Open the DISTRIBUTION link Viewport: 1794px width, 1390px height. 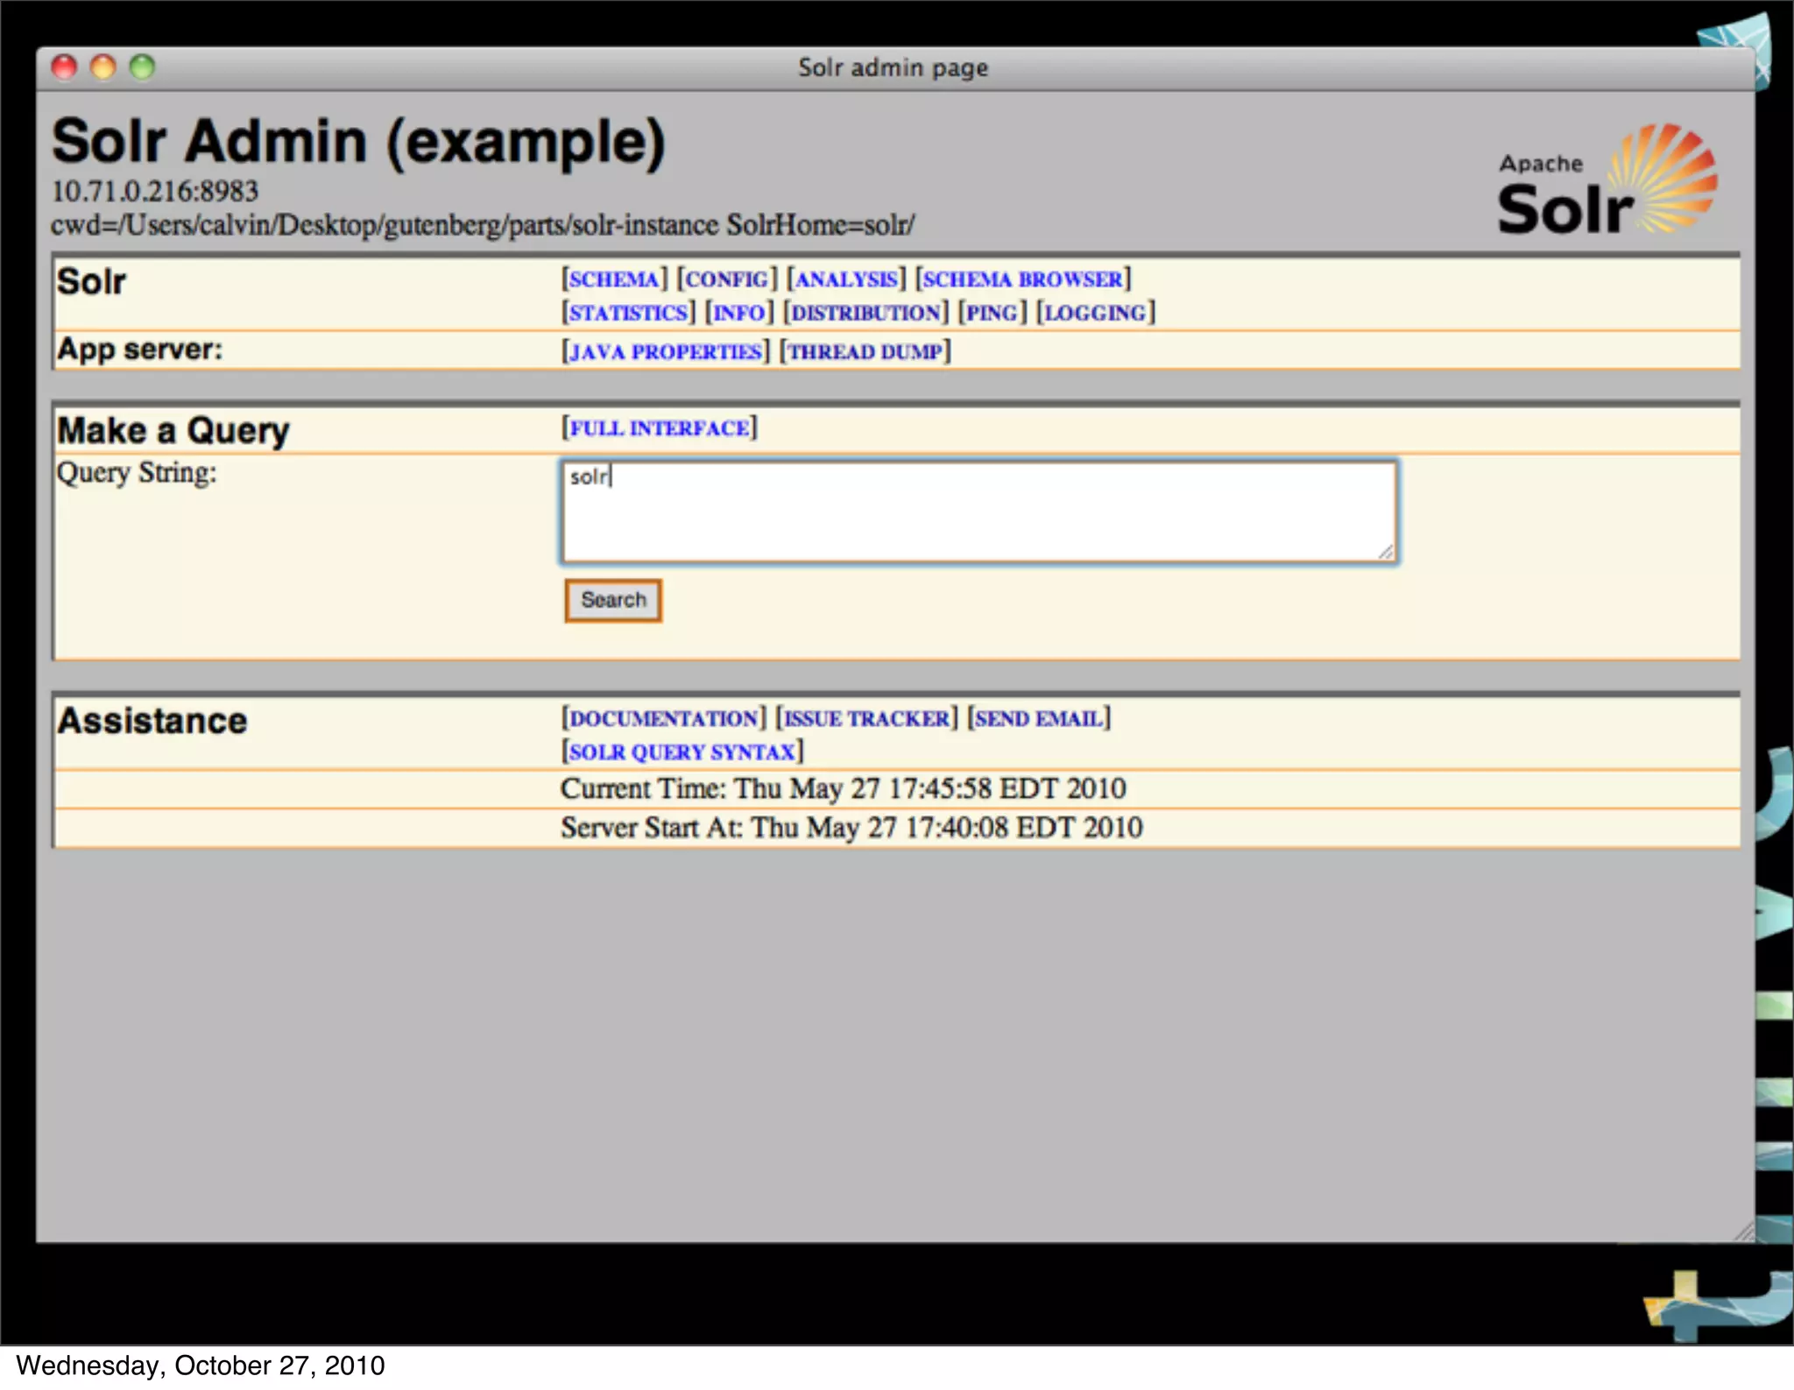[x=865, y=313]
